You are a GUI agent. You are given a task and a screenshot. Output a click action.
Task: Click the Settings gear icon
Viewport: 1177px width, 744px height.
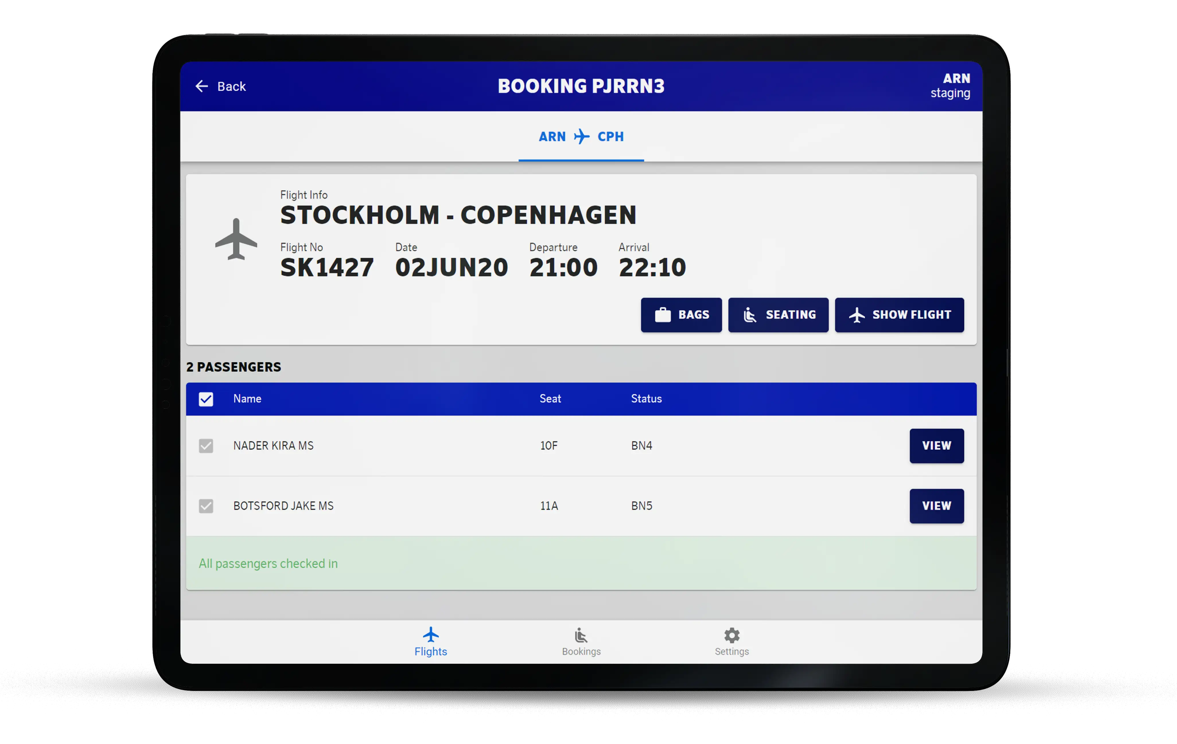click(x=732, y=635)
